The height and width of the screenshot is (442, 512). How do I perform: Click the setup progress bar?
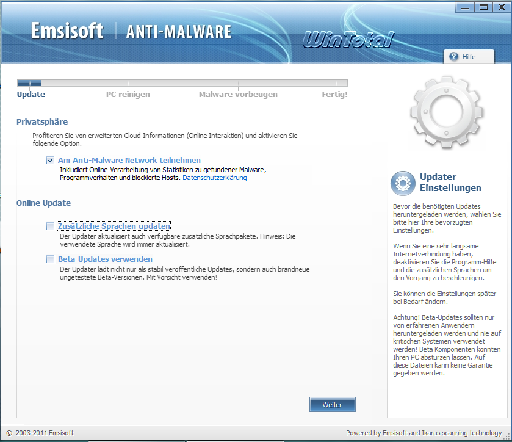coord(182,83)
